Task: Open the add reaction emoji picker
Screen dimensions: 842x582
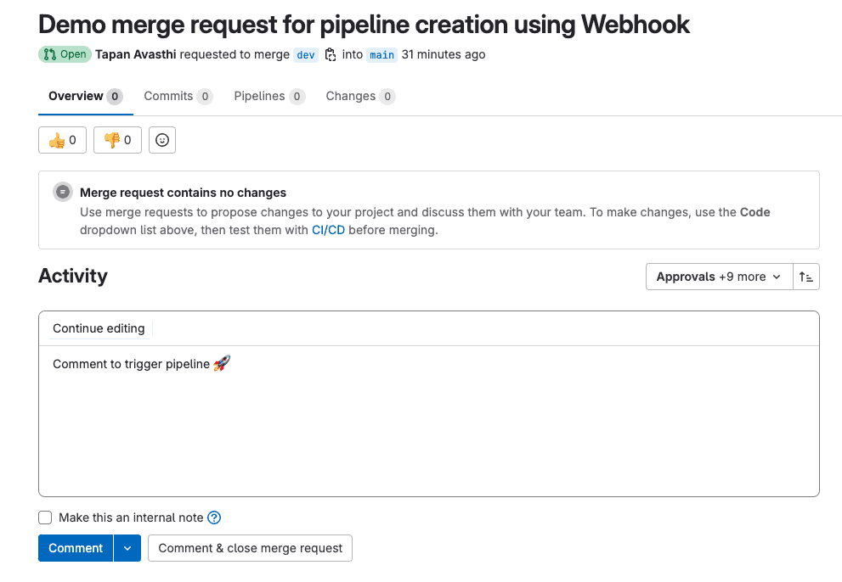Action: 162,140
